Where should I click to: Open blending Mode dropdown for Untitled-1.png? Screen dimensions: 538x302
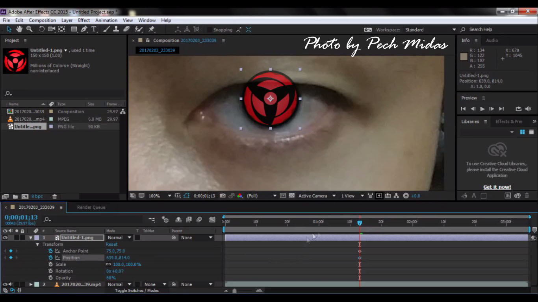[x=119, y=238]
